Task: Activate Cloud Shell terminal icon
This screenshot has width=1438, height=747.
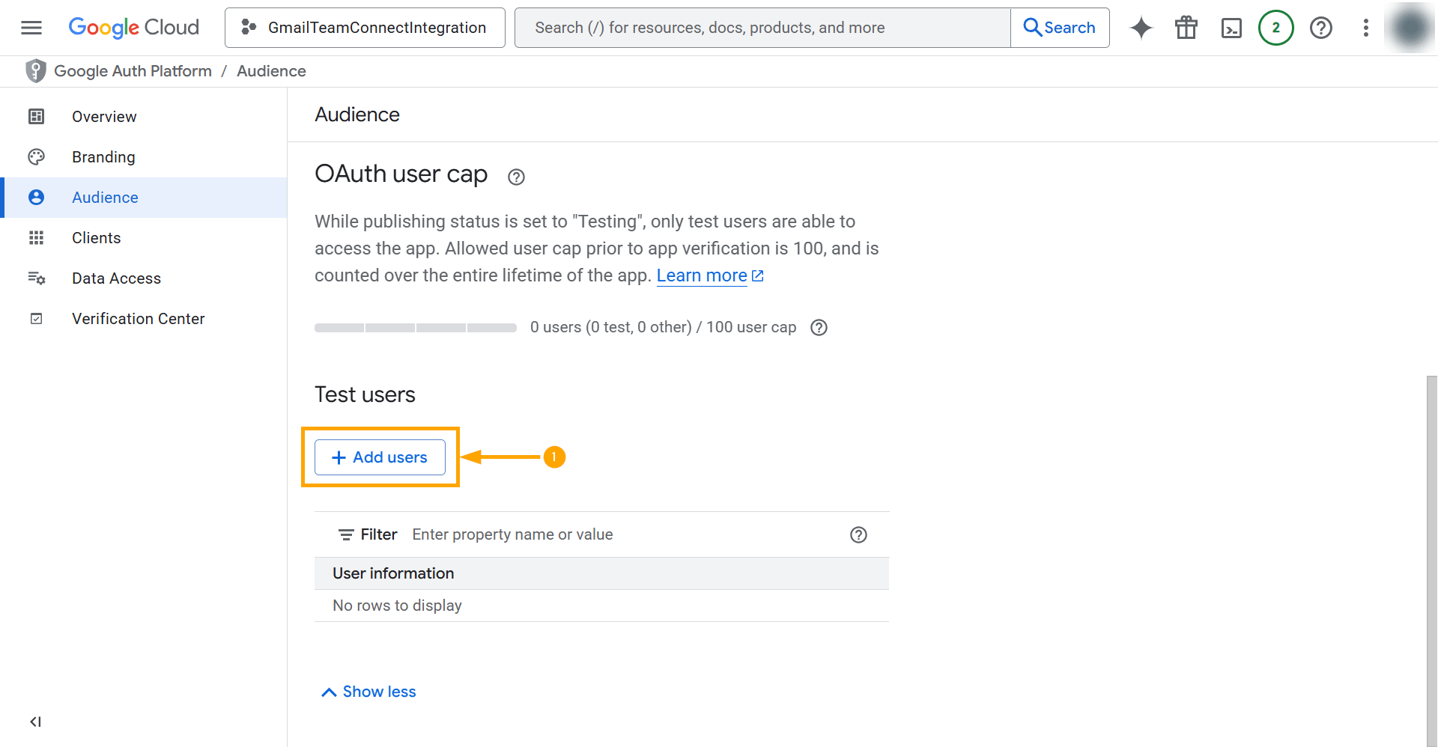Action: pyautogui.click(x=1231, y=28)
